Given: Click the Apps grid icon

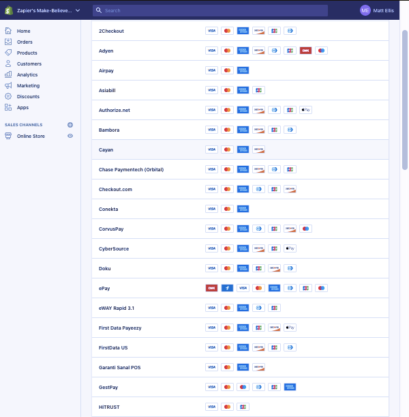Looking at the screenshot, I should pyautogui.click(x=8, y=107).
